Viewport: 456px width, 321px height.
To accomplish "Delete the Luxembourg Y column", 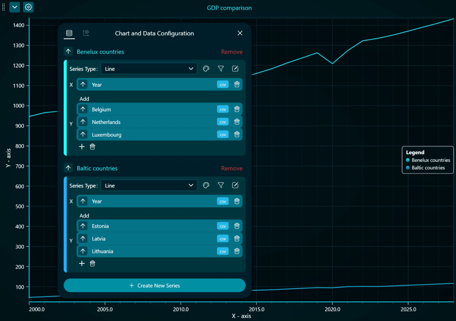I will point(237,134).
